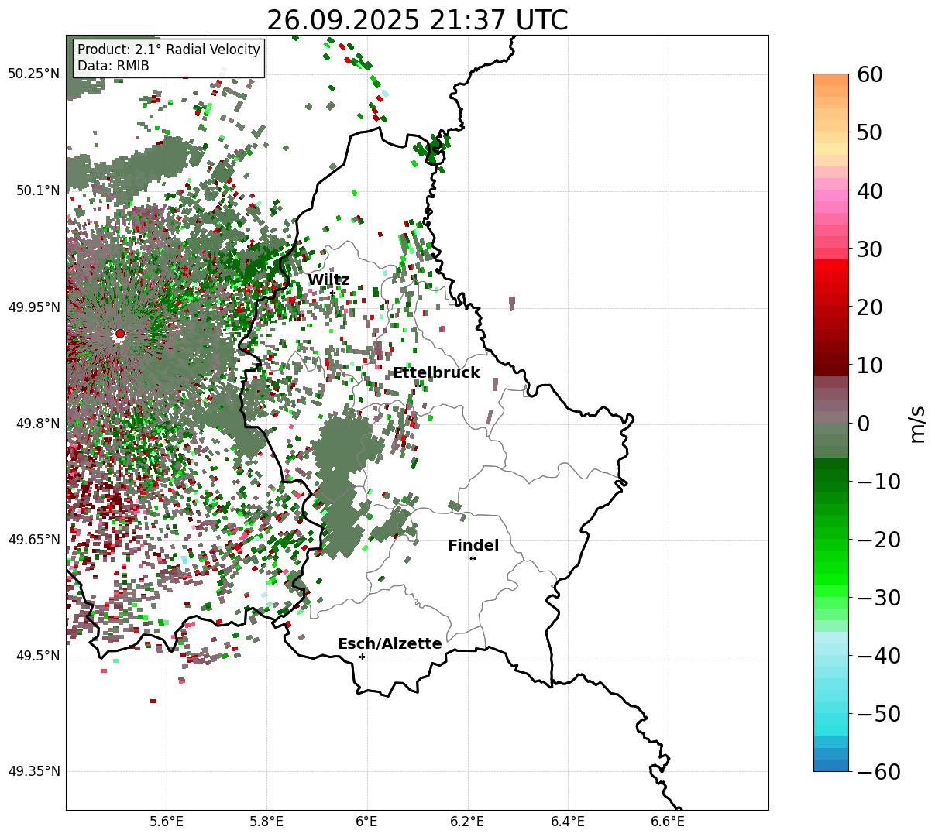Click the red radar site marker

(x=120, y=334)
